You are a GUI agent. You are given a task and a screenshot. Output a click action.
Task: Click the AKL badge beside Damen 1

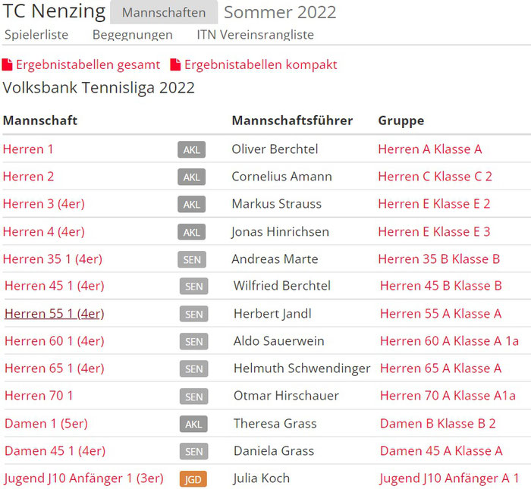(193, 424)
